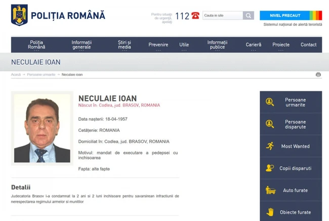Click the print page icon
The image size is (329, 221).
[x=318, y=75]
